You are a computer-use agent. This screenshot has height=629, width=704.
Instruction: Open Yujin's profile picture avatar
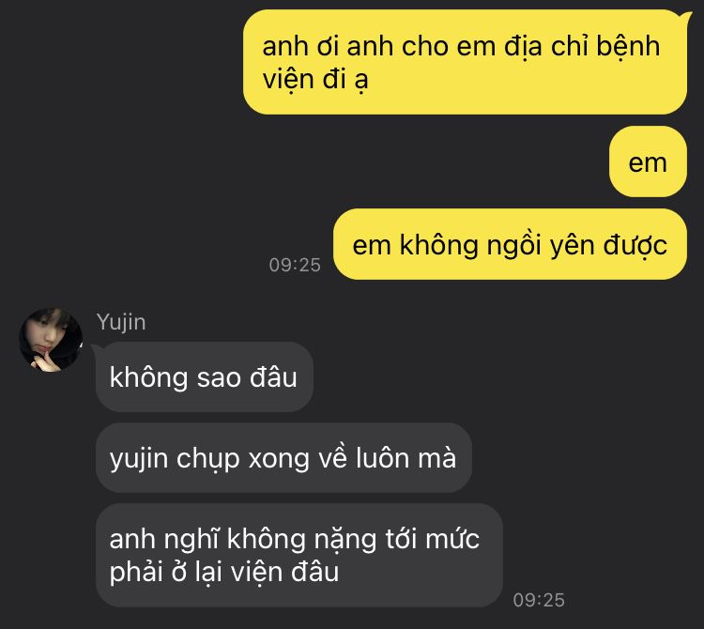(x=51, y=340)
